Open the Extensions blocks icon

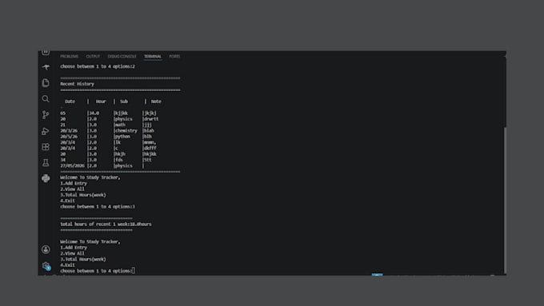tap(46, 147)
